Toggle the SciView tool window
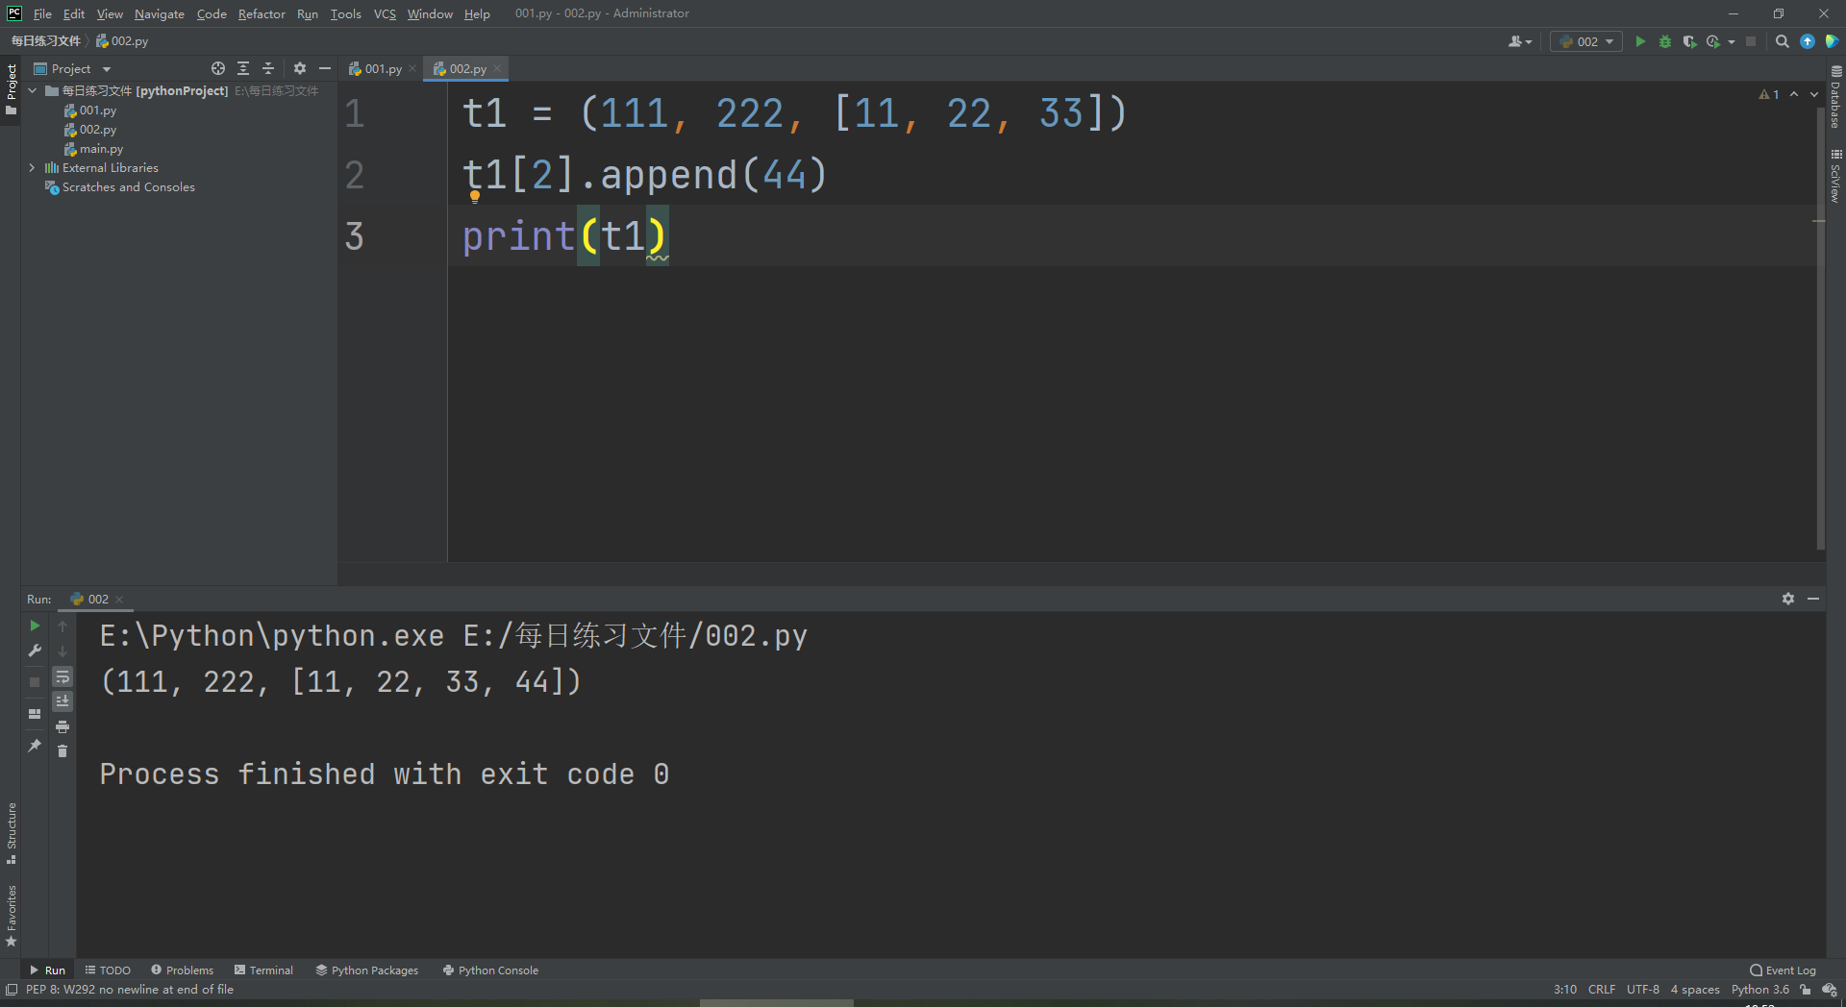 click(1835, 175)
